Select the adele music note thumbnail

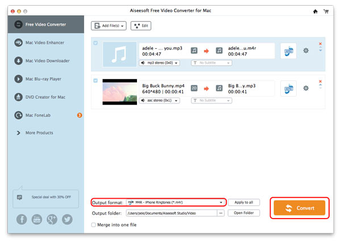[119, 55]
